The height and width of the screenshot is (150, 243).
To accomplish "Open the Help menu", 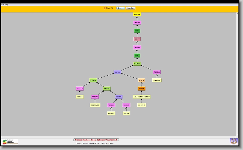I will coord(7,5).
